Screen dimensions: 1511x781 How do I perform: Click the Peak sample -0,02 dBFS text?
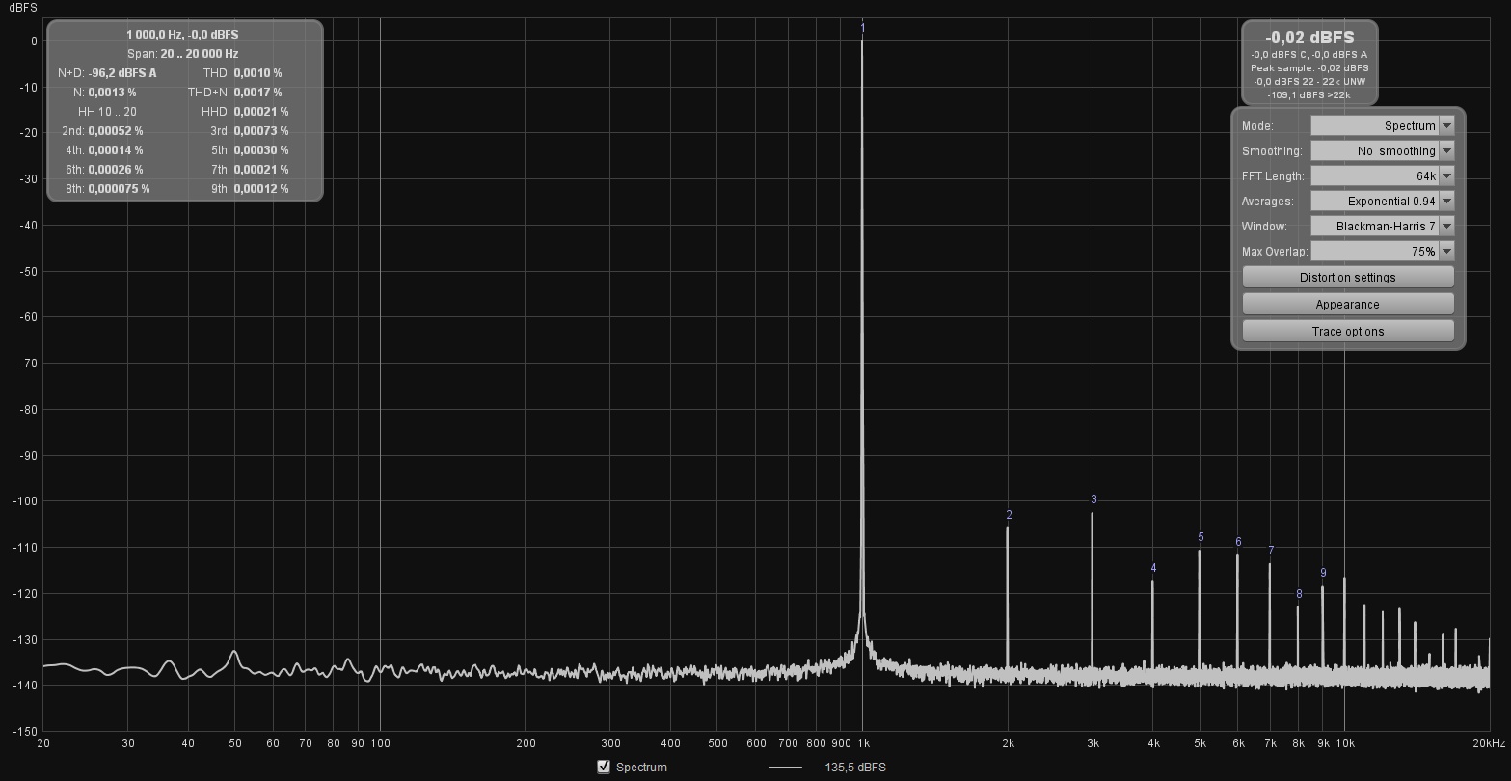pyautogui.click(x=1309, y=68)
